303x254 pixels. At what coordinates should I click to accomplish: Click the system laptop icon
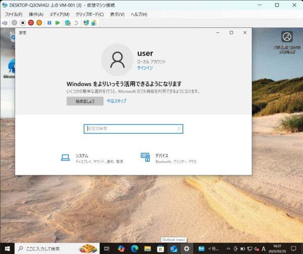click(x=65, y=158)
